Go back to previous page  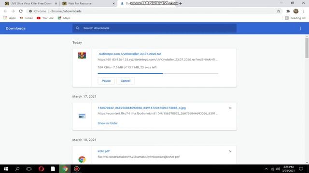point(5,11)
